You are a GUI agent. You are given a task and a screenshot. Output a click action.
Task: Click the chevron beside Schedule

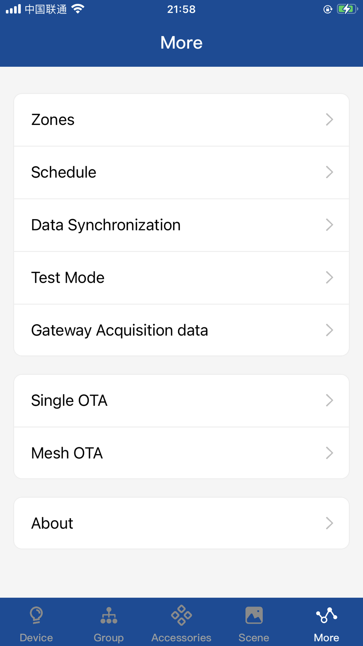(329, 172)
